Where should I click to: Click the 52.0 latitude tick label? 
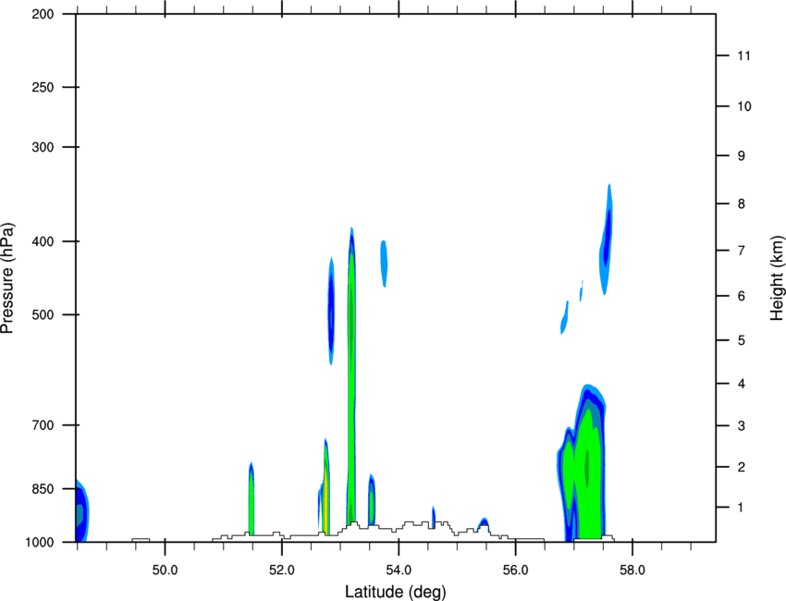click(282, 570)
